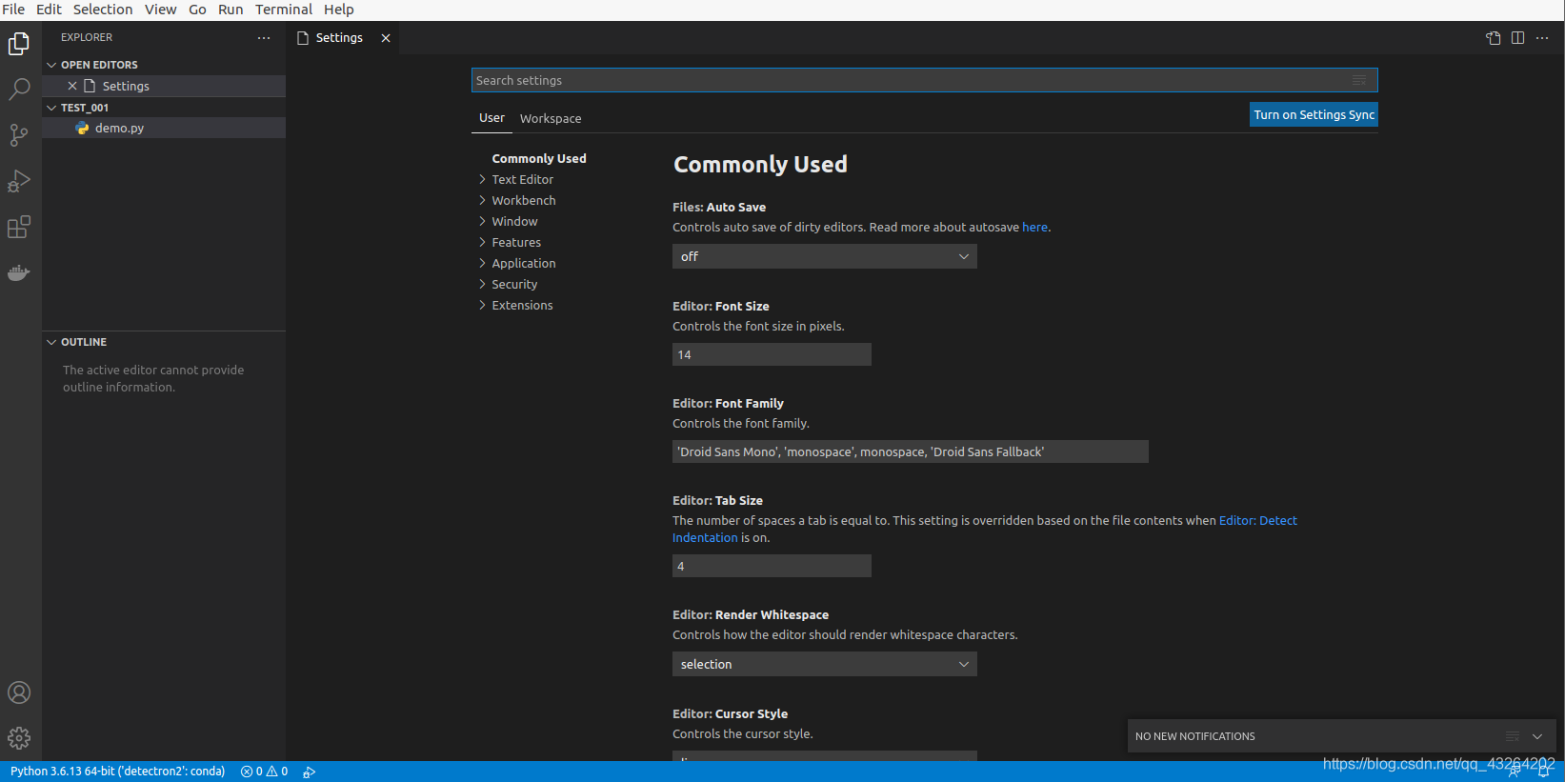Click NO NEW NOTIFICATIONS text
This screenshot has width=1565, height=782.
pyautogui.click(x=1195, y=736)
